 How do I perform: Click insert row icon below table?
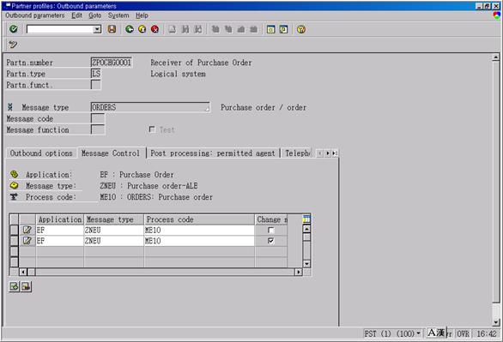click(x=14, y=286)
